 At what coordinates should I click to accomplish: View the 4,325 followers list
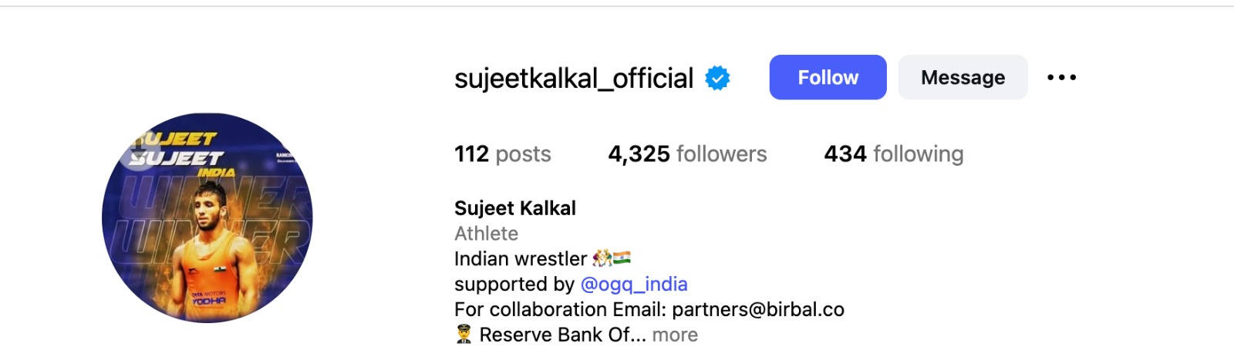click(x=687, y=154)
